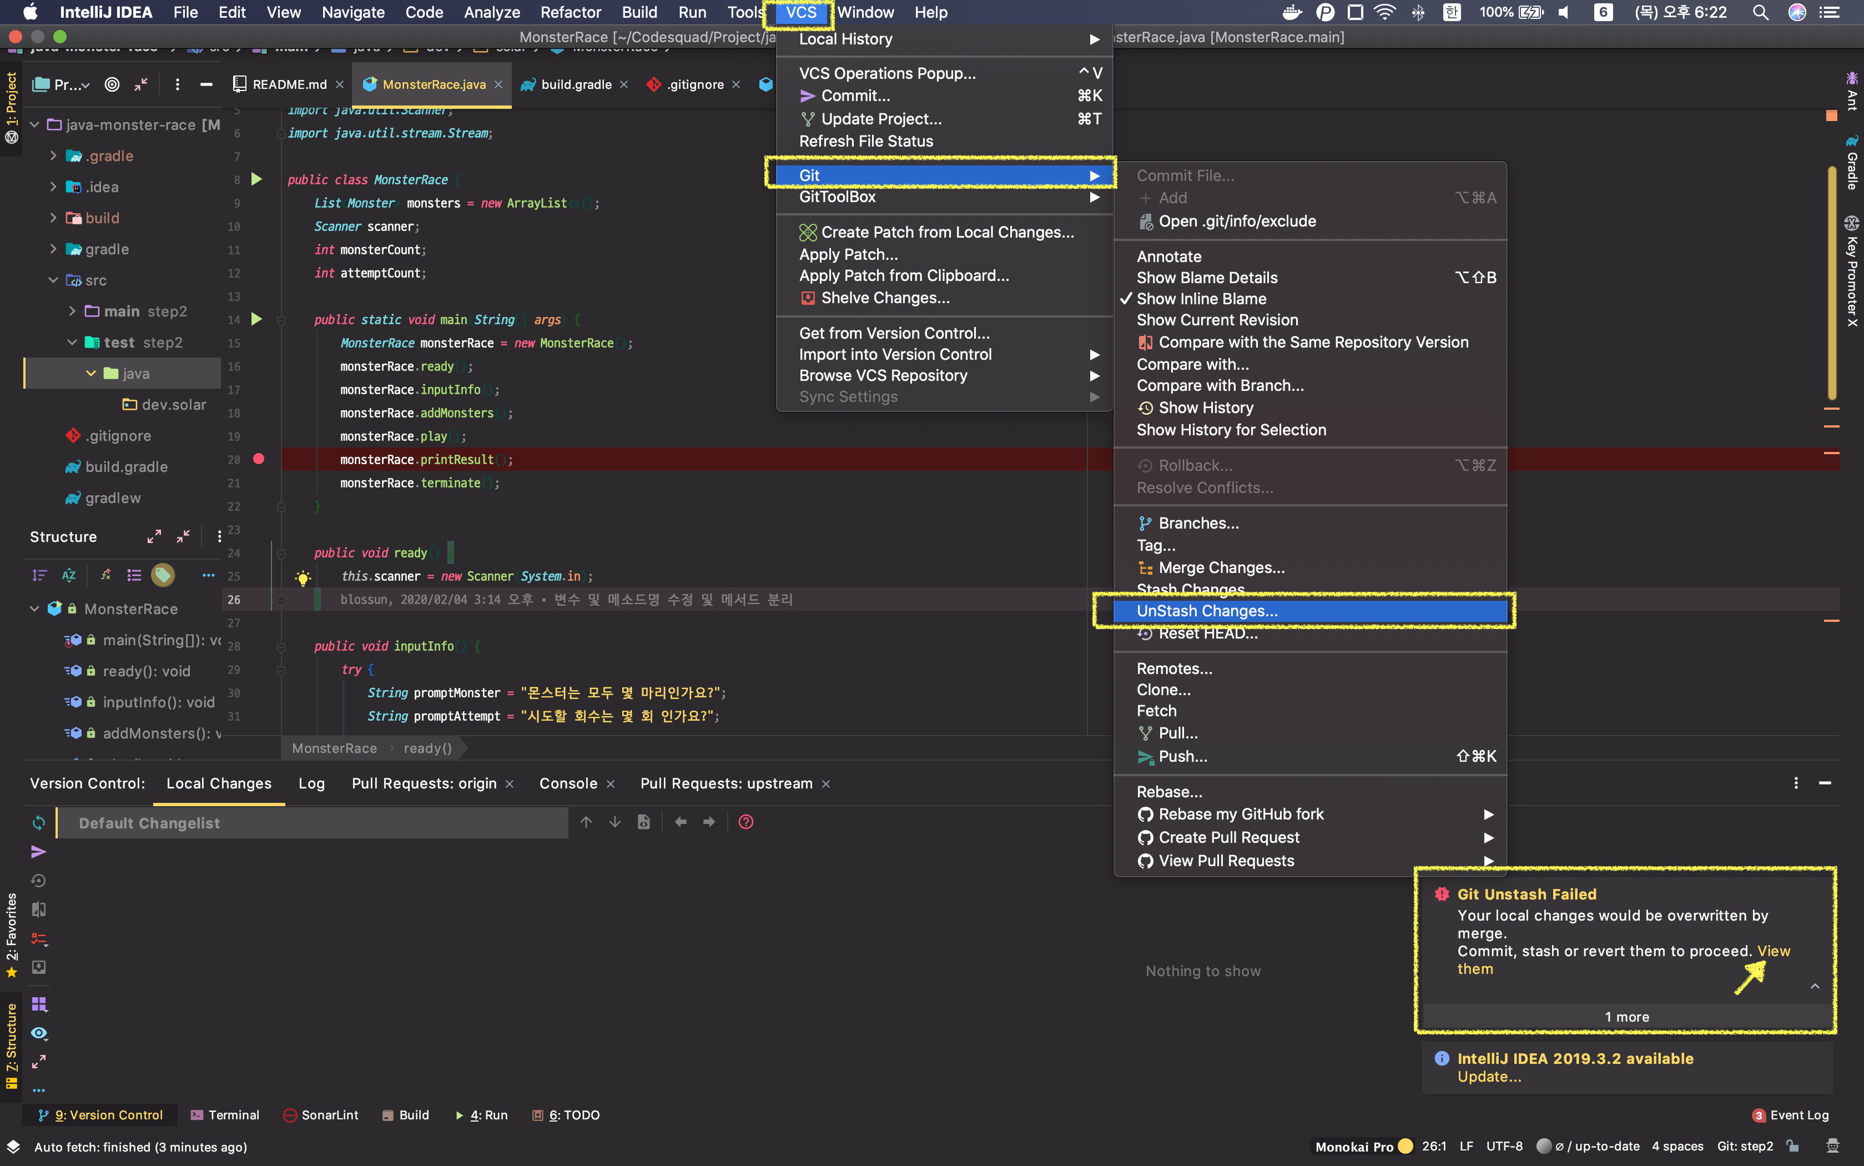The width and height of the screenshot is (1864, 1166).
Task: Click the locate target icon in Project panel
Action: tap(112, 85)
